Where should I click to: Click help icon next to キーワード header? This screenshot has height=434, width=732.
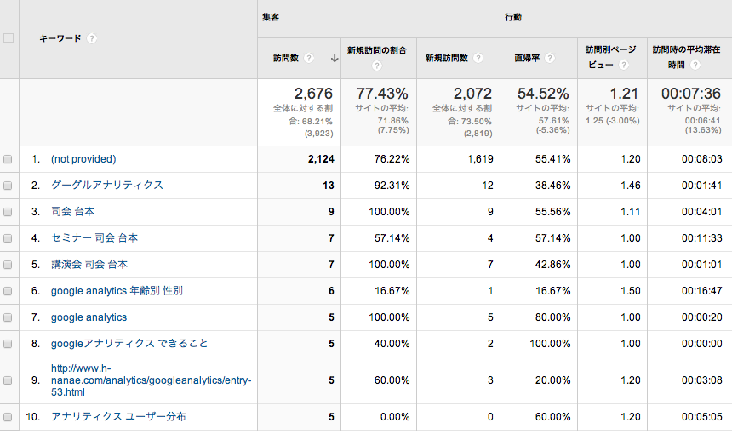point(92,38)
